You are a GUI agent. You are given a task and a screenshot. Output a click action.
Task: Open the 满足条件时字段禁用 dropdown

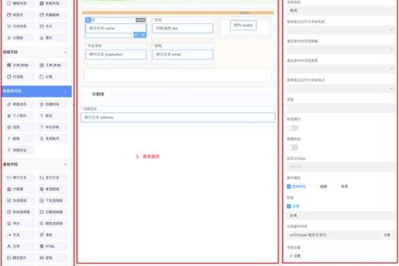pos(341,68)
